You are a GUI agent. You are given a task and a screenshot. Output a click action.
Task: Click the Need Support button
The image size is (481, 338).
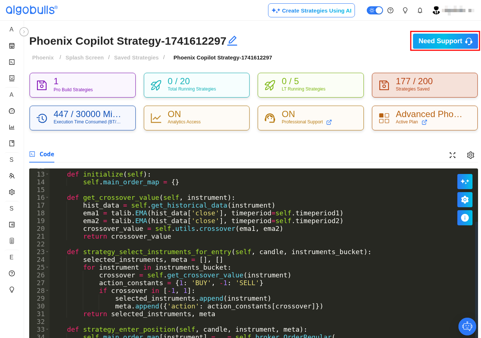coord(446,41)
